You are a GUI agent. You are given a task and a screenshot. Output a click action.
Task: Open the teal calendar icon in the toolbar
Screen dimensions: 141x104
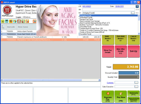point(7,21)
